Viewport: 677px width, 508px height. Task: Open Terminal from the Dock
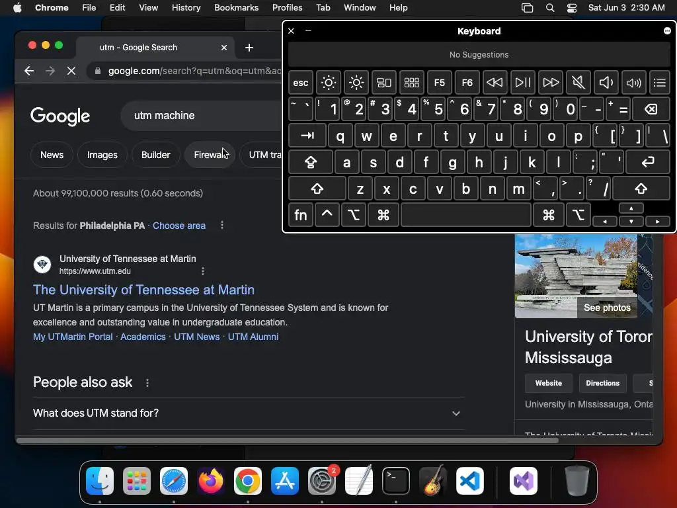tap(396, 480)
